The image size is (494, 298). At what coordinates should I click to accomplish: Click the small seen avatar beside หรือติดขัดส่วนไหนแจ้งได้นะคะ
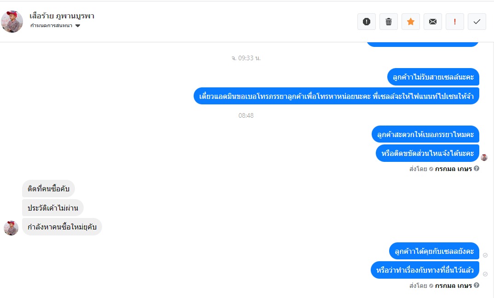coord(484,157)
